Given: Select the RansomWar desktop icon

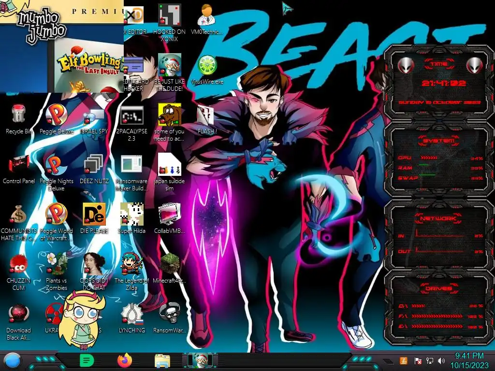Looking at the screenshot, I should pos(169,318).
